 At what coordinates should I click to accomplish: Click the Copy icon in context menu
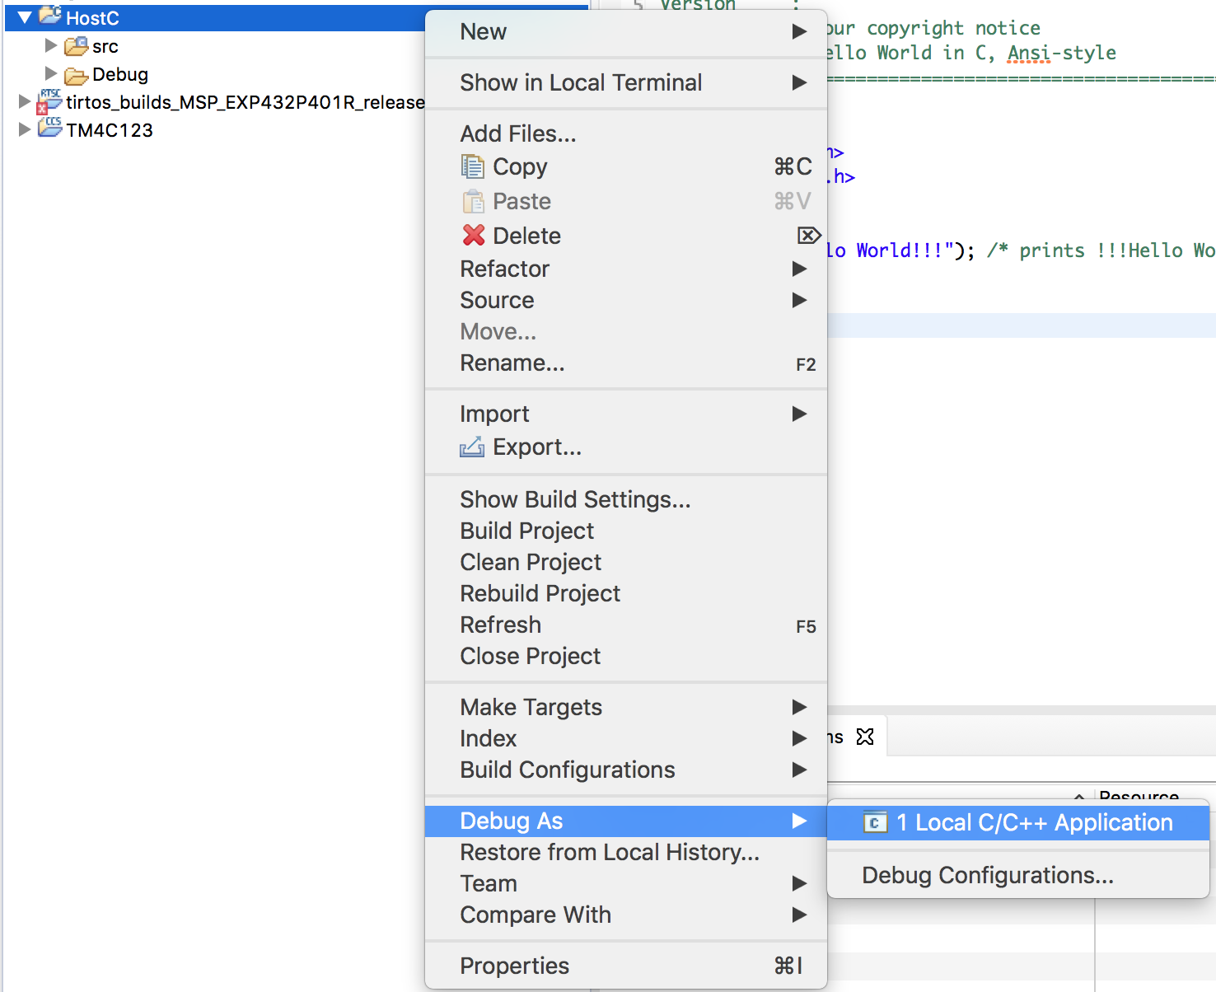pyautogui.click(x=473, y=166)
